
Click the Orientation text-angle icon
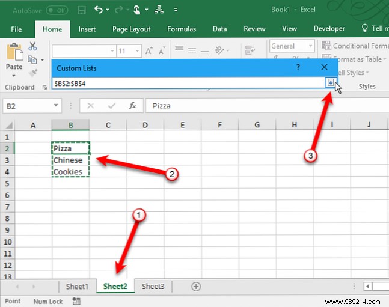[x=219, y=50]
